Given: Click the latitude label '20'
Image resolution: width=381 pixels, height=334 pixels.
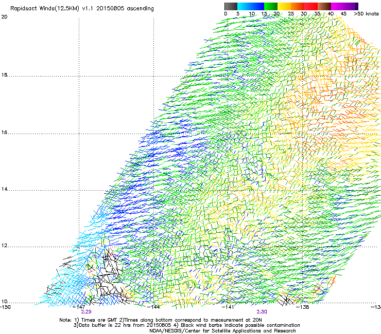Looking at the screenshot, I should tap(4, 17).
